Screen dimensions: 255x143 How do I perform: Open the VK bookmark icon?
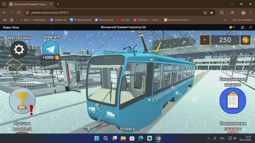5,20
